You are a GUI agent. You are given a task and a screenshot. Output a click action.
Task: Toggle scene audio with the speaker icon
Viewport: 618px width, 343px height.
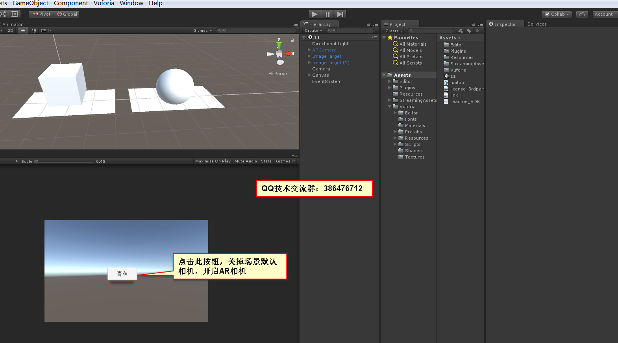(33, 30)
